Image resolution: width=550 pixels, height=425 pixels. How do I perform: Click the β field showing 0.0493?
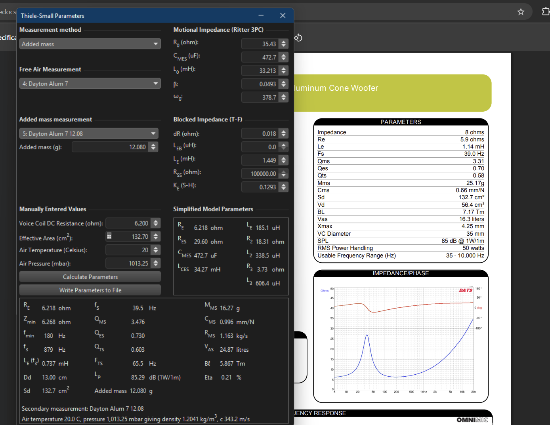coord(260,84)
